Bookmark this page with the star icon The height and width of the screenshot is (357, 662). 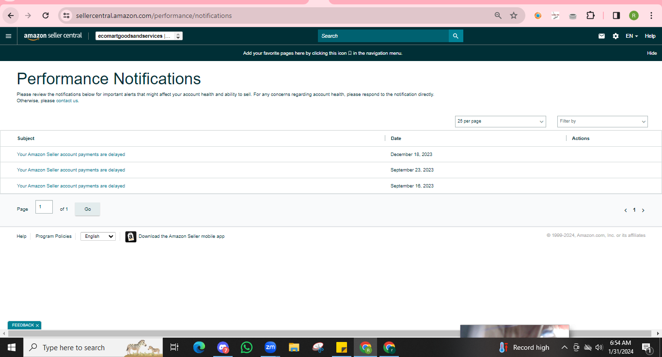(x=514, y=16)
